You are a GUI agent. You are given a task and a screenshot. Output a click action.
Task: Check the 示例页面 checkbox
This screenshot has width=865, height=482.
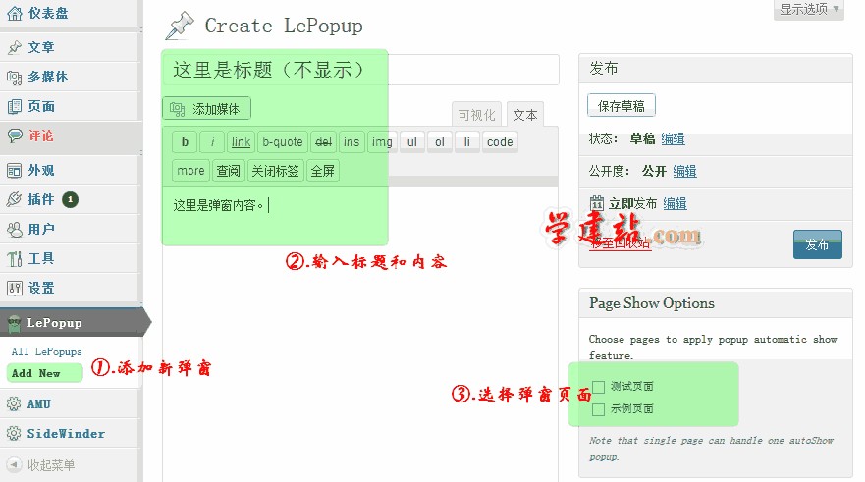coord(598,409)
